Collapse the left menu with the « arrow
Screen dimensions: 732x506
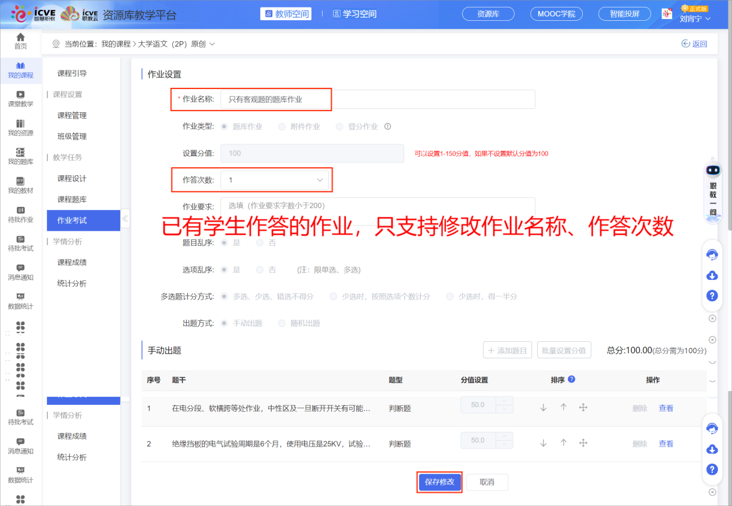(125, 218)
